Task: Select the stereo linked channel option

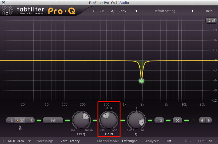Action: point(21,120)
